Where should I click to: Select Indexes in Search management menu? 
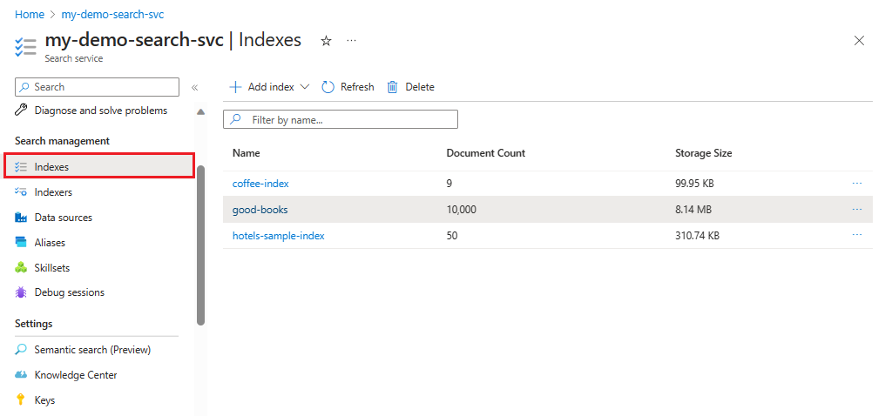tap(51, 167)
